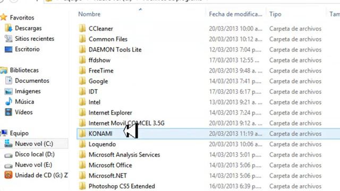Image resolution: width=340 pixels, height=191 pixels.
Task: Click the KONAMI folder icon
Action: [82, 133]
